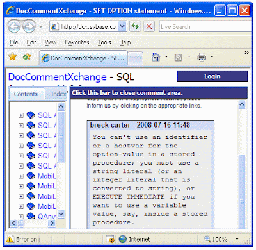The image size is (256, 250).
Task: Open the first MobiL contents link
Action: [x=47, y=176]
